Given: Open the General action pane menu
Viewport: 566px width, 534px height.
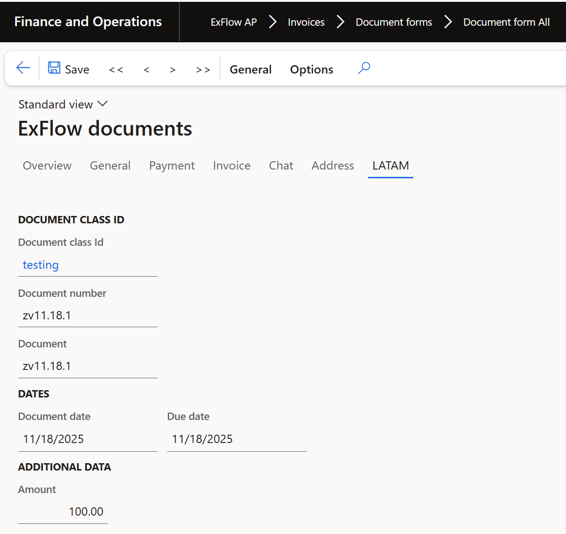Looking at the screenshot, I should point(250,69).
